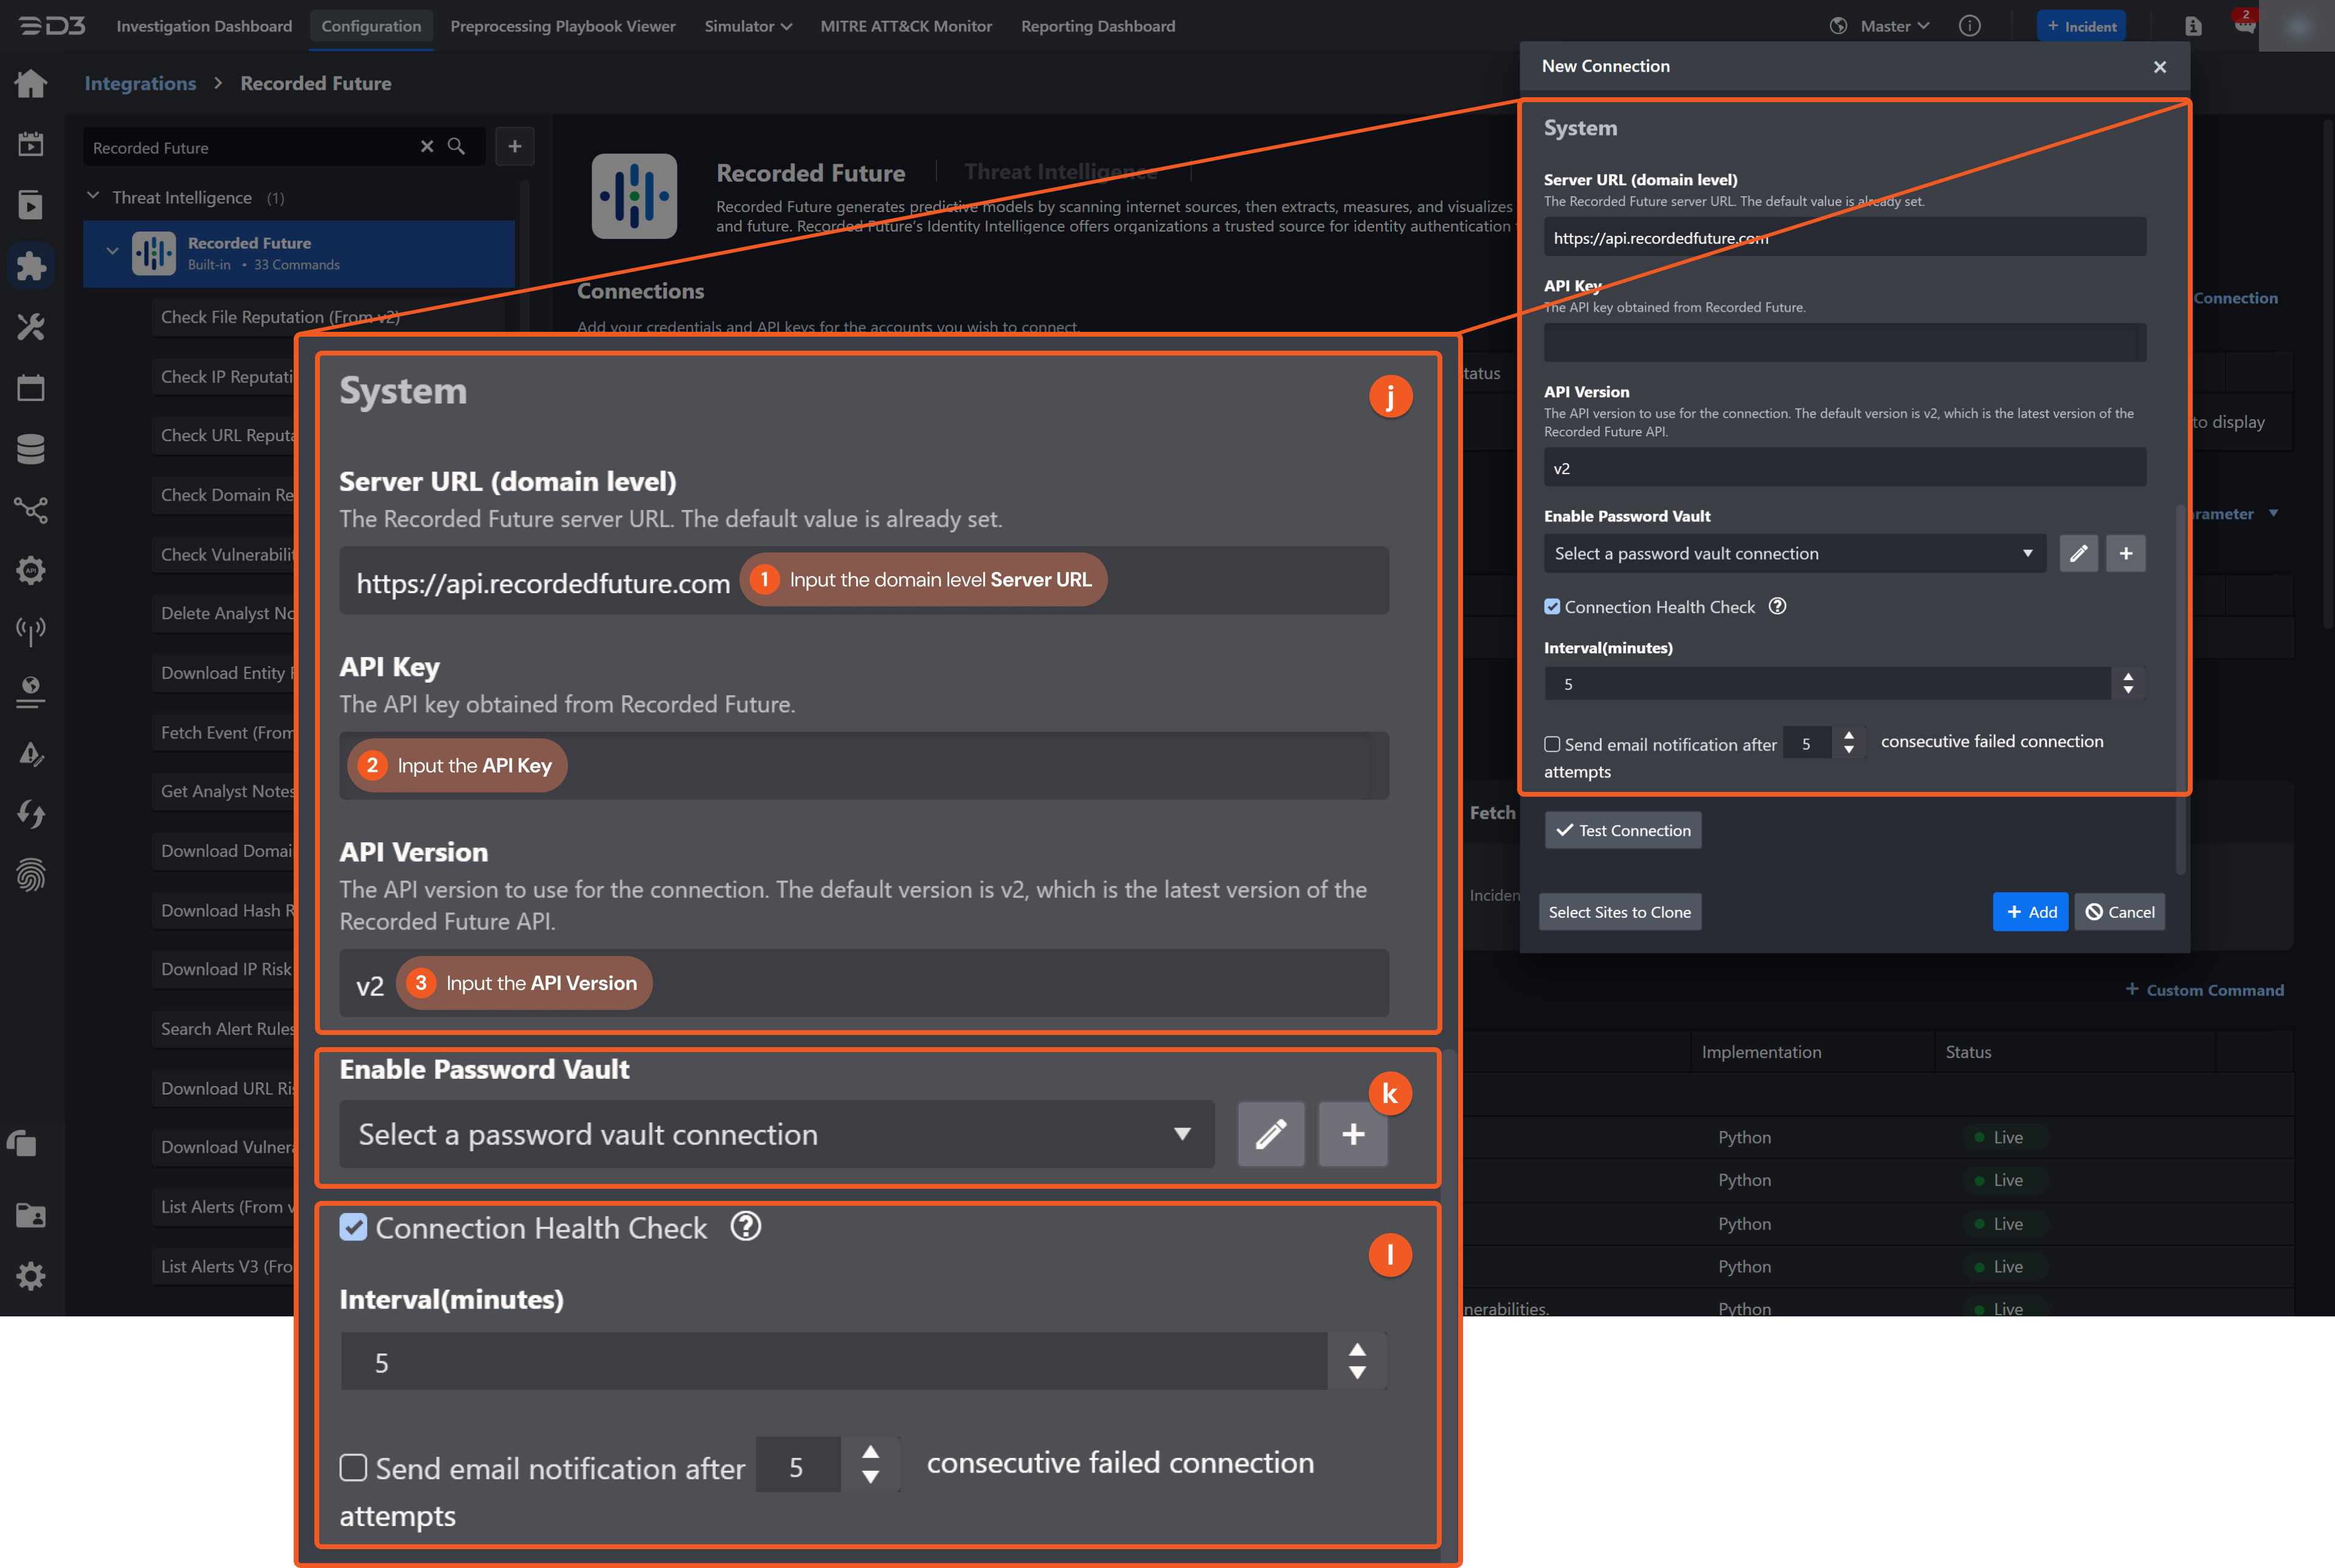The image size is (2335, 1568).
Task: Clear the Recorded Future search field
Action: (428, 147)
